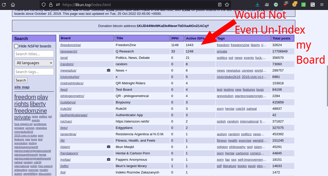
Task: Open the /vichan/ board link
Action: pos(66,121)
